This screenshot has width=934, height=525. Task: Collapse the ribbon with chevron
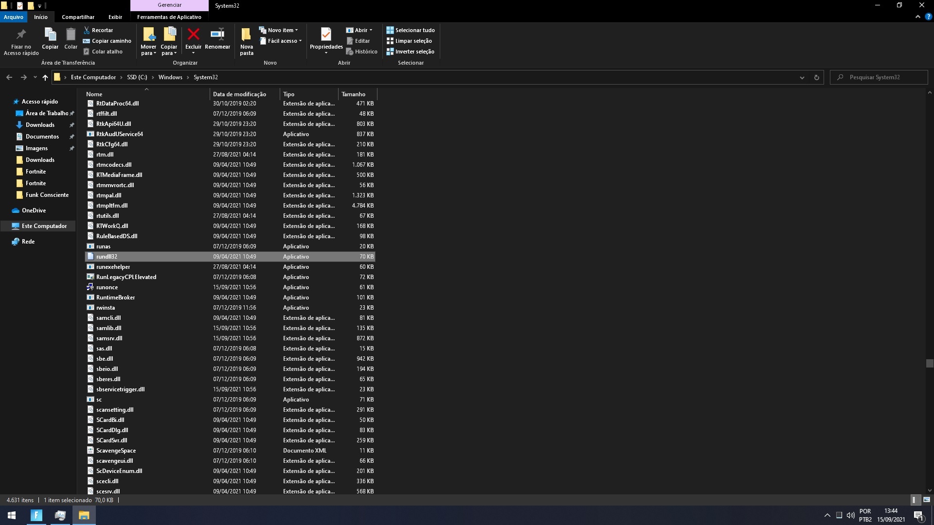click(x=917, y=17)
